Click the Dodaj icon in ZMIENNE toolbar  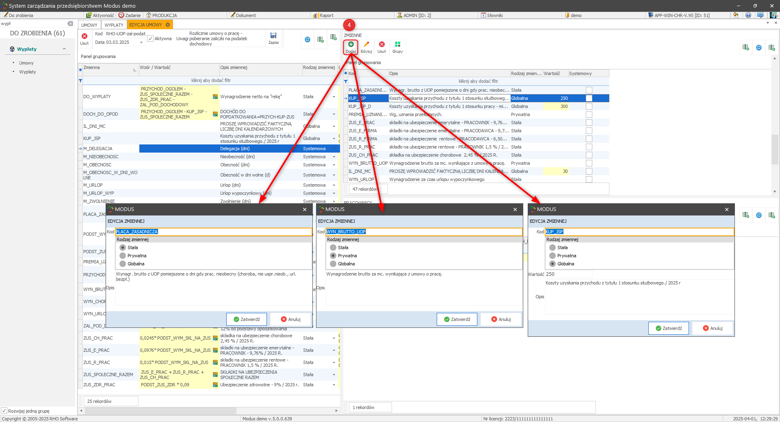click(351, 45)
